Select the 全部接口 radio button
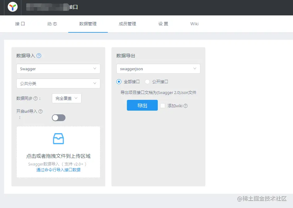The image size is (293, 208). [119, 82]
